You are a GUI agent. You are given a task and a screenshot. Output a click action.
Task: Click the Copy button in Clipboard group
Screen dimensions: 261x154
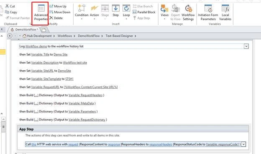point(11,12)
